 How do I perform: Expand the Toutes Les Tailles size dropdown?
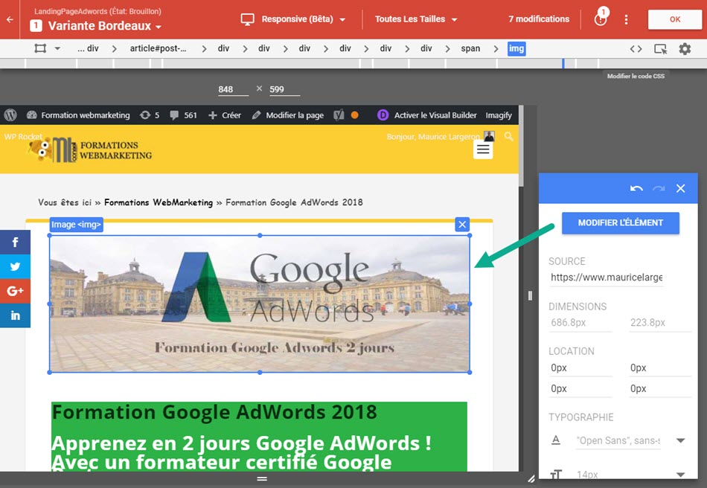click(x=416, y=19)
